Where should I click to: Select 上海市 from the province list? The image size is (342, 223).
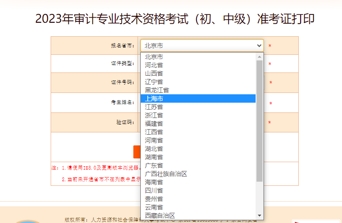coord(198,98)
